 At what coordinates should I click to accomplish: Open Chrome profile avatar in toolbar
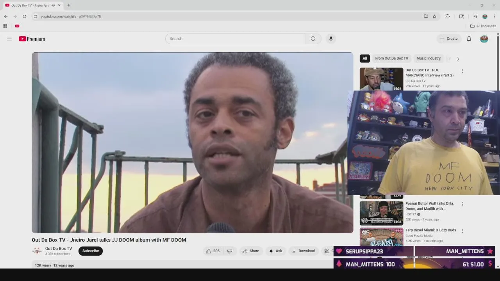pos(485,16)
